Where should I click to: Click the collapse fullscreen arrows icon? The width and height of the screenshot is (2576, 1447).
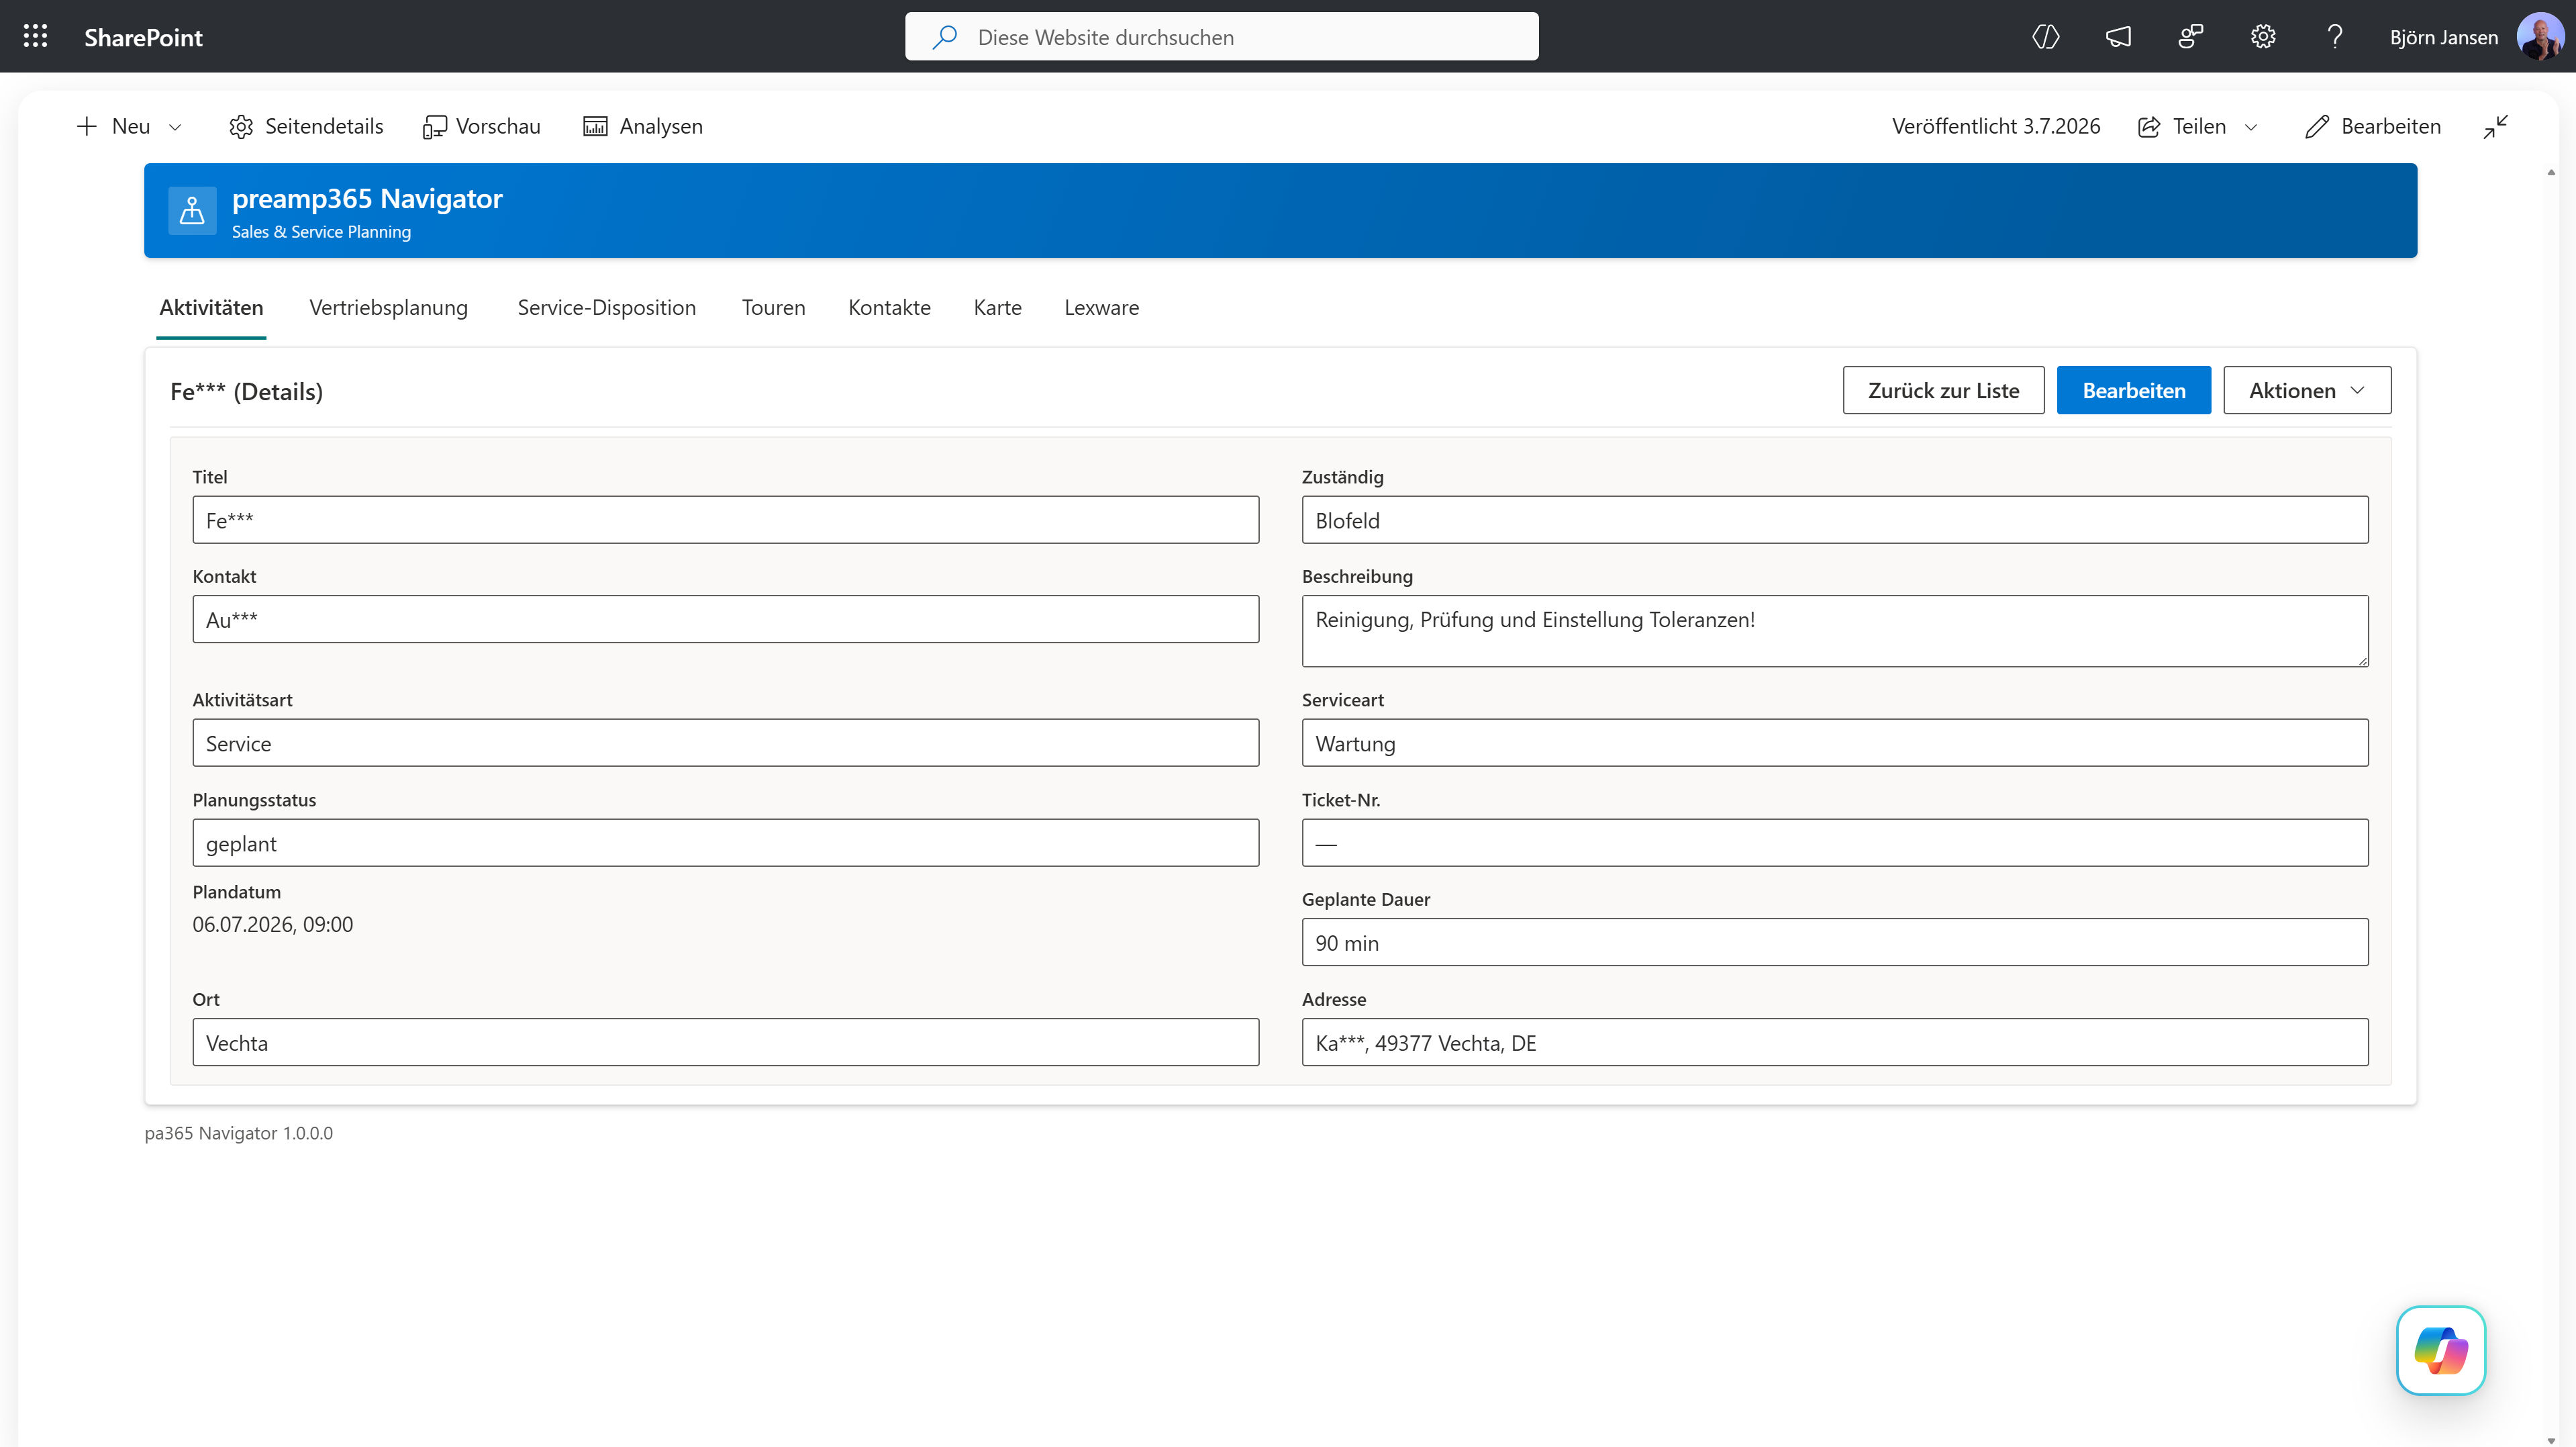coord(2496,126)
